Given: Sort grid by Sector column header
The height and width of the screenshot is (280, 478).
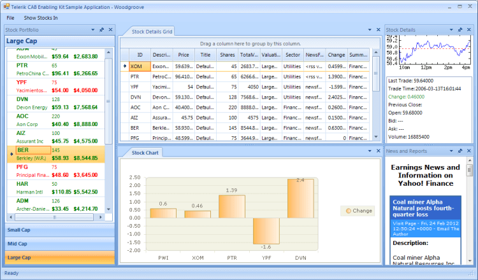Looking at the screenshot, I should coord(293,55).
